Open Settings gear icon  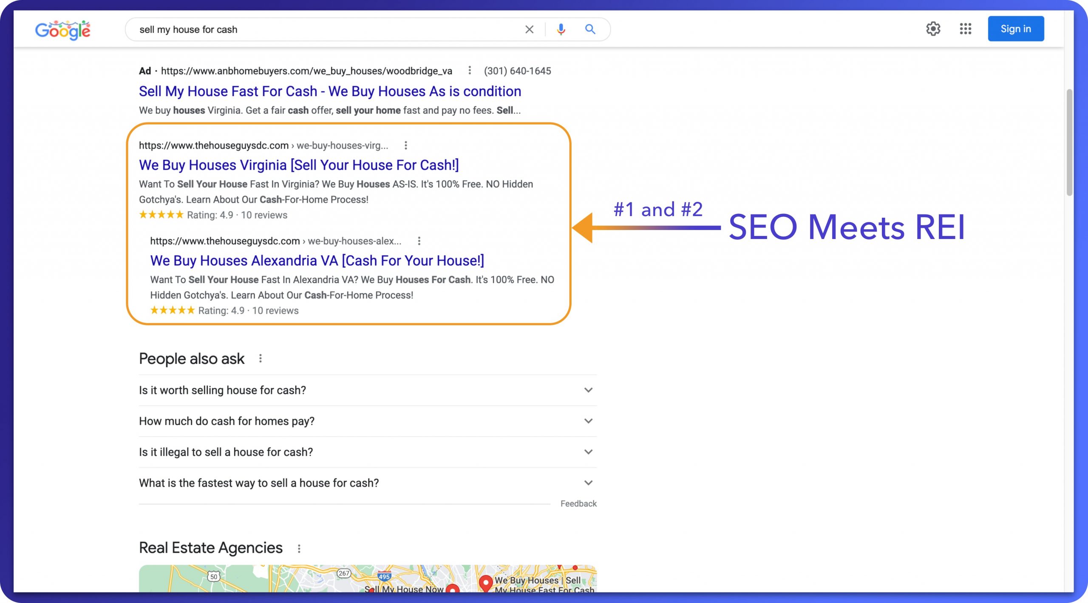coord(933,29)
